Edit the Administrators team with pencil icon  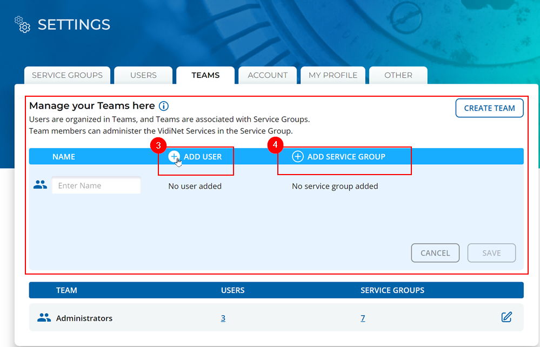click(x=506, y=317)
